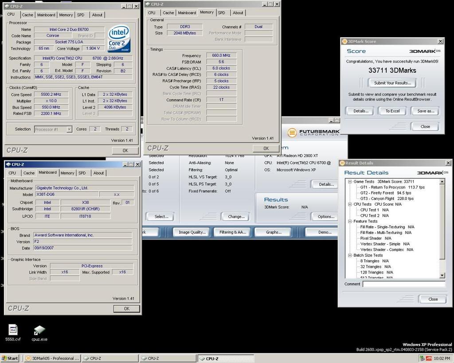Screen dimensions: 454x363
Task: Collapse the Feature Tests tree node
Action: coord(349,221)
